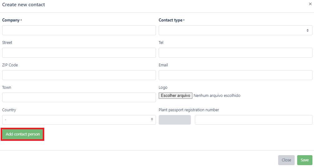Select the ZIP Code input box

coord(79,75)
